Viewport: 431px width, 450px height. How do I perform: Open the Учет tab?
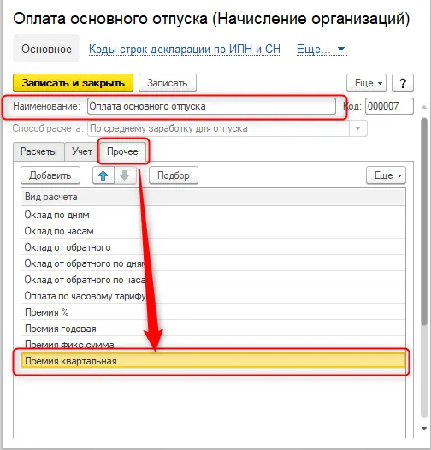click(82, 151)
